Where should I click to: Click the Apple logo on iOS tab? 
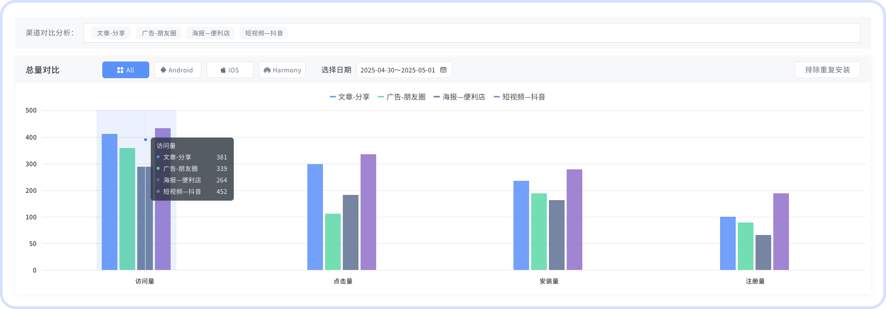[x=223, y=70]
